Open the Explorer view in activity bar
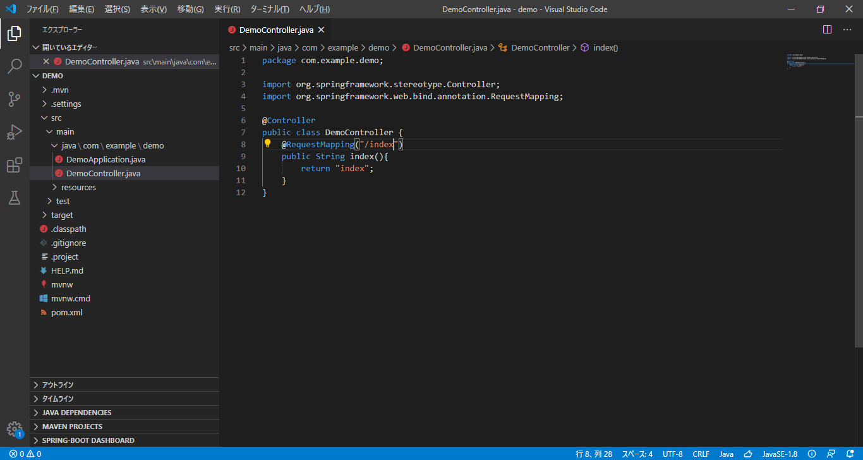The width and height of the screenshot is (863, 460). 15,33
